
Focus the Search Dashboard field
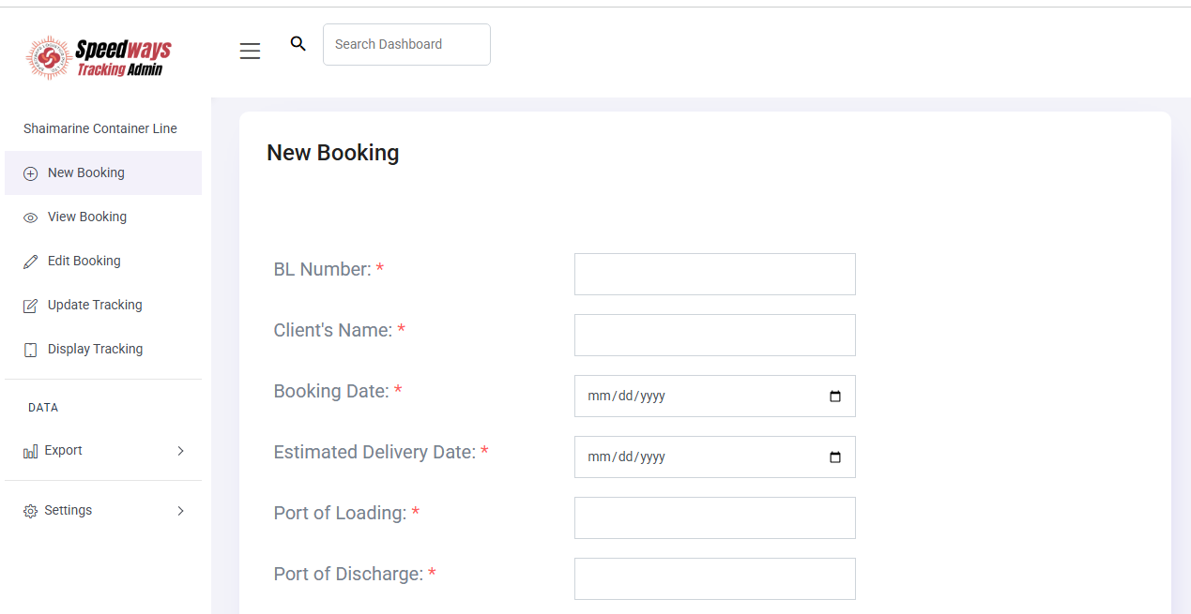coord(406,44)
